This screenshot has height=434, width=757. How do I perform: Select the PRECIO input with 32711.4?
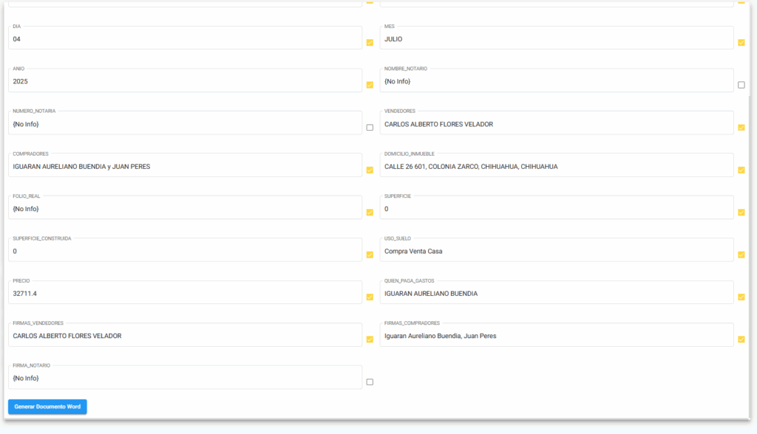tap(185, 293)
